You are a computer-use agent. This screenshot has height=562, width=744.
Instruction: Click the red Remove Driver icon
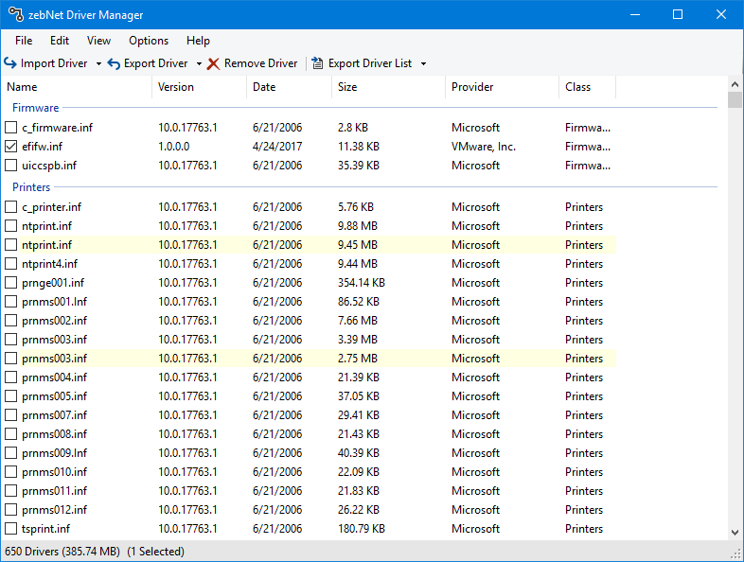click(214, 63)
